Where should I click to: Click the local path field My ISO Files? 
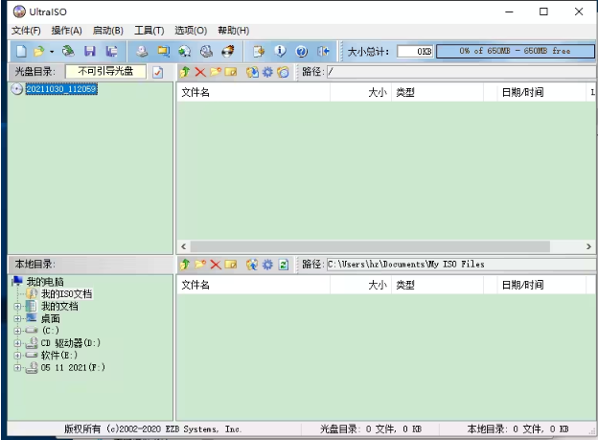point(462,264)
